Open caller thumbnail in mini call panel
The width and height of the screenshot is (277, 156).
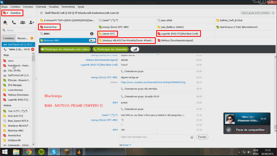click(230, 119)
